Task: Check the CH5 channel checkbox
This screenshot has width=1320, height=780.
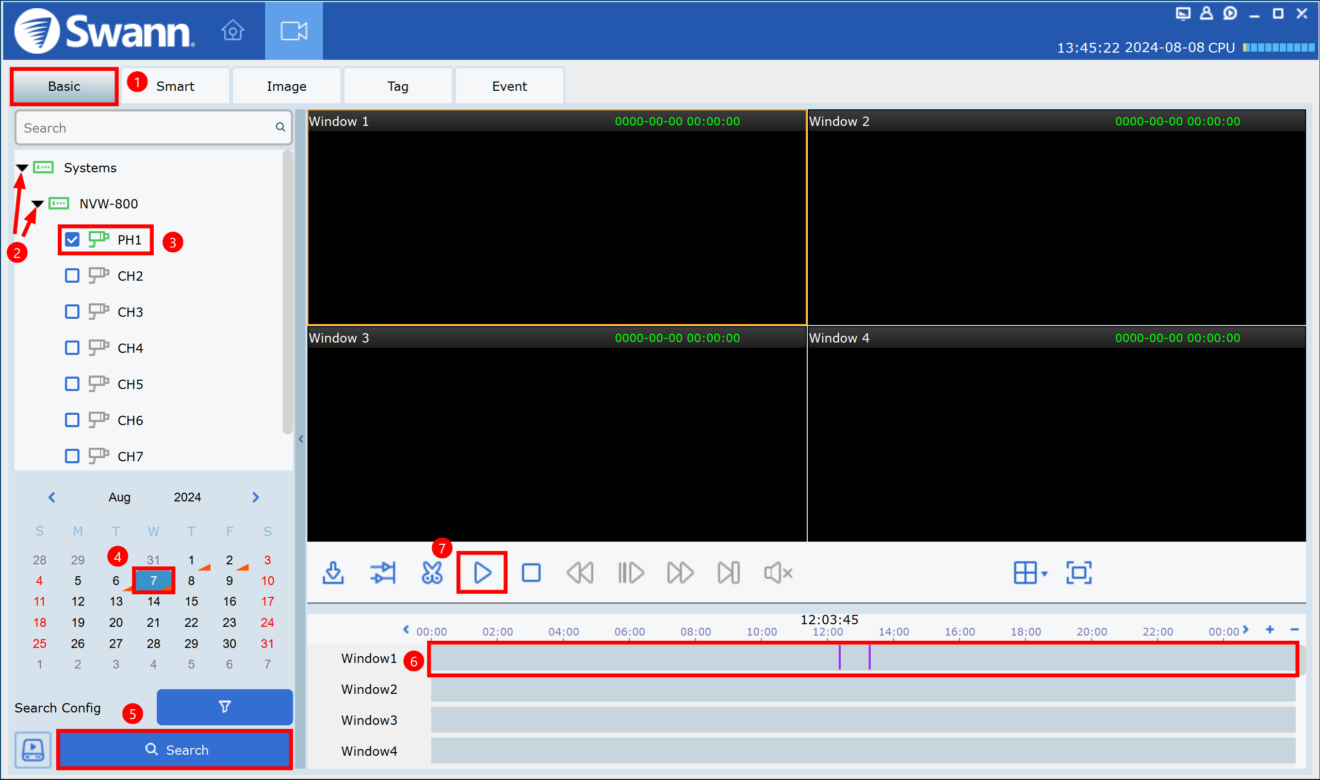Action: point(72,384)
